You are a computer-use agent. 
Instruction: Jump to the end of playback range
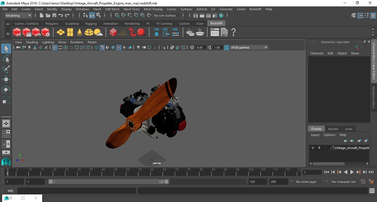pos(371,172)
